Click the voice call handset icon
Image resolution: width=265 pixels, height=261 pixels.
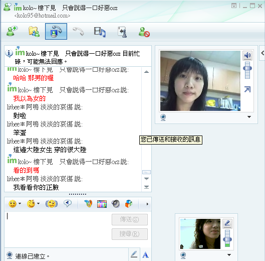78,31
